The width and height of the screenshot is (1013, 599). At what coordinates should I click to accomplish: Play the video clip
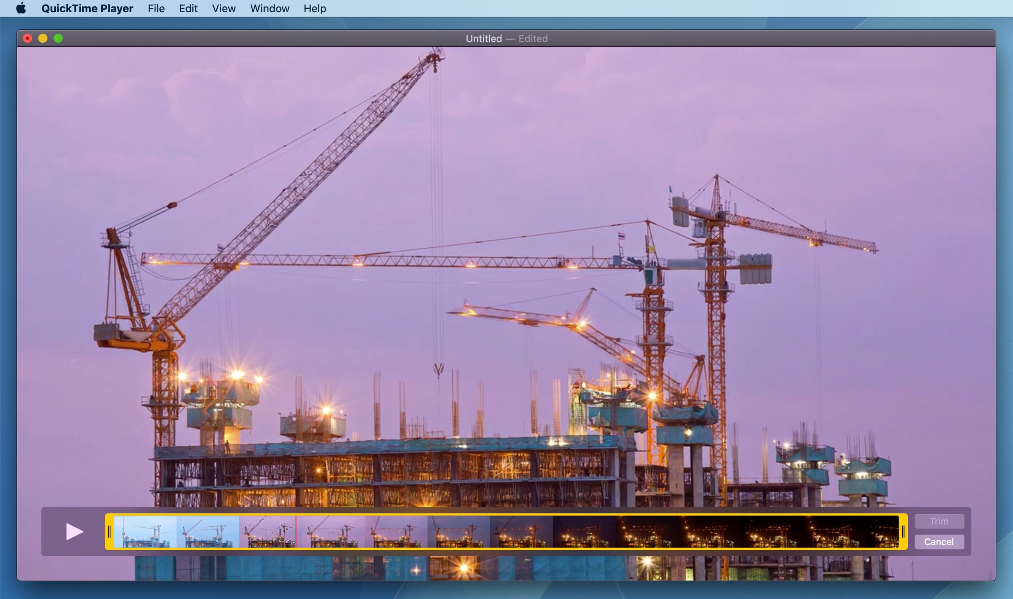[74, 532]
